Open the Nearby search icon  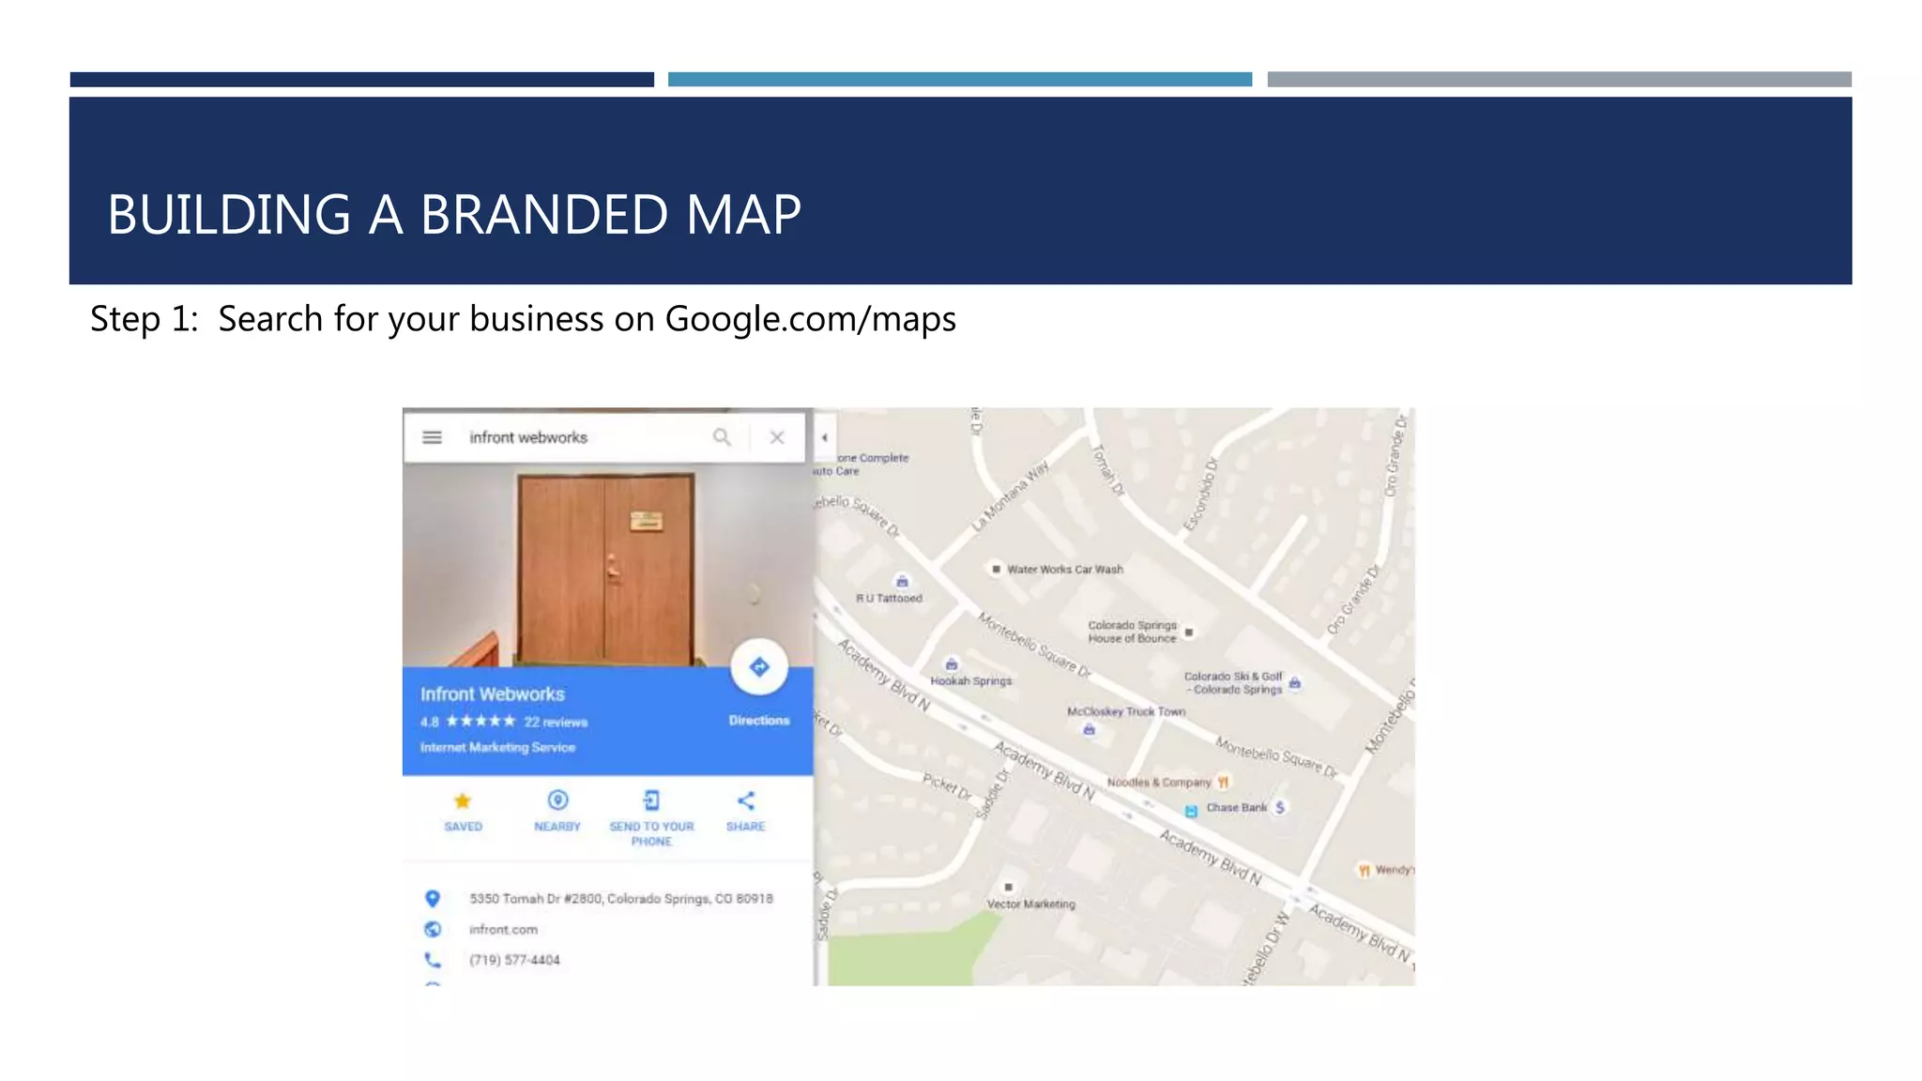click(x=557, y=800)
